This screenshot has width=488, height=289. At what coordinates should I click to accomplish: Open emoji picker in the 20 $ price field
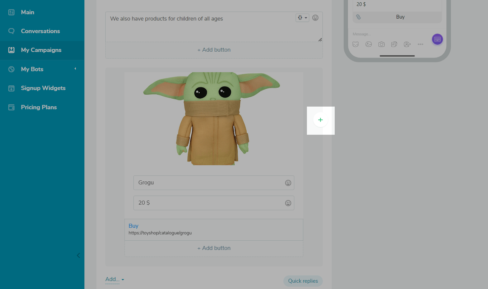(288, 203)
